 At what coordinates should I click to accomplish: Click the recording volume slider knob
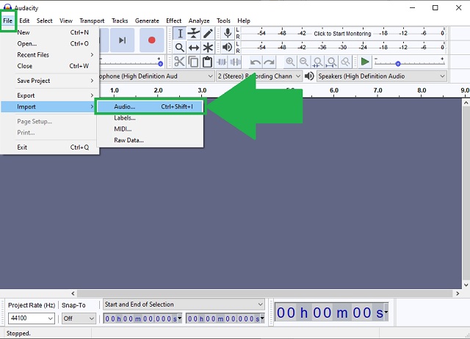[x=160, y=64]
